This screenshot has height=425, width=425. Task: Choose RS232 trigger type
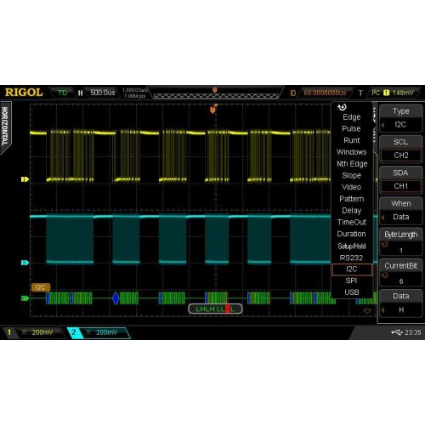tap(351, 258)
